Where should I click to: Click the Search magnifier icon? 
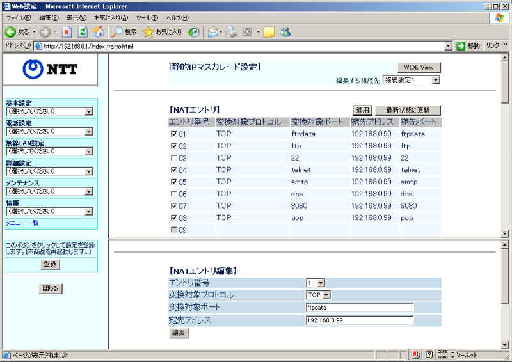point(116,32)
